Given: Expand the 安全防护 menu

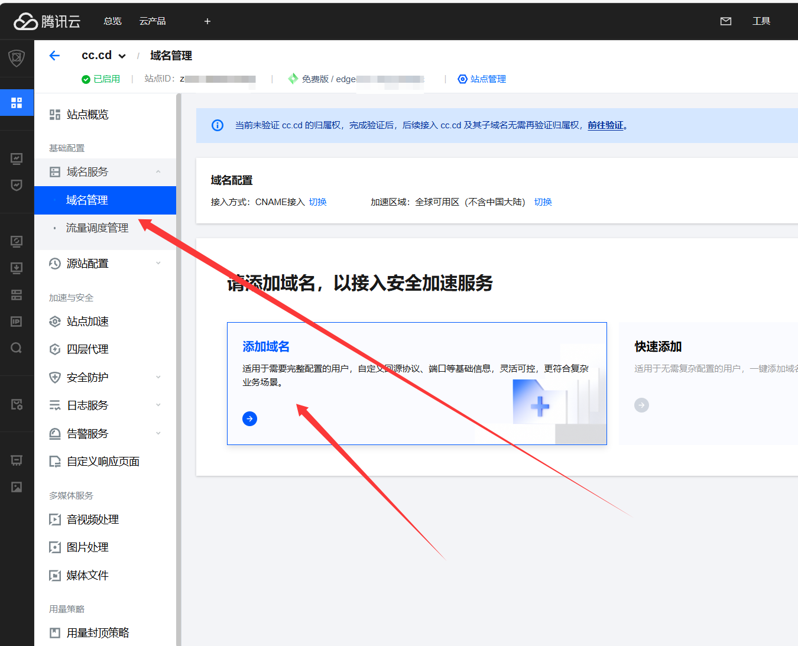Looking at the screenshot, I should coord(158,377).
